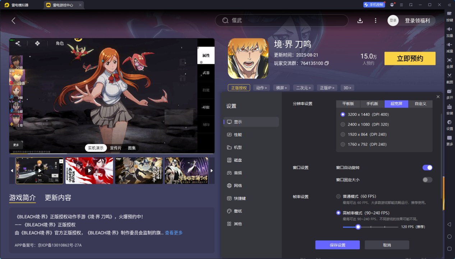Screen dimensions: 455x259
Task: Open the three-dot options menu
Action: pos(376,20)
